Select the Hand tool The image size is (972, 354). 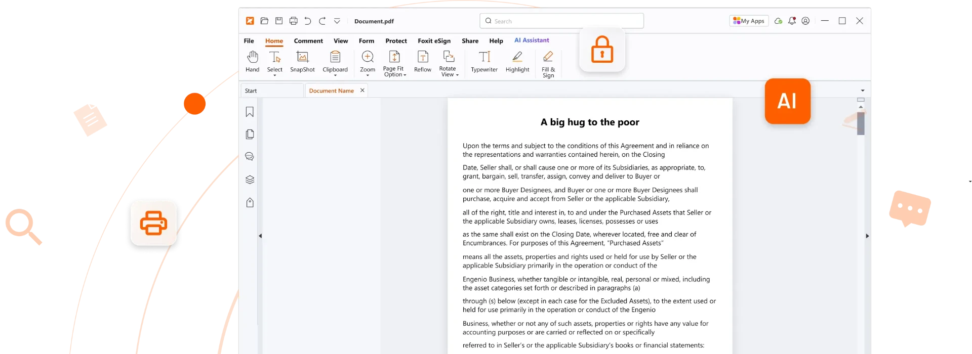click(253, 62)
